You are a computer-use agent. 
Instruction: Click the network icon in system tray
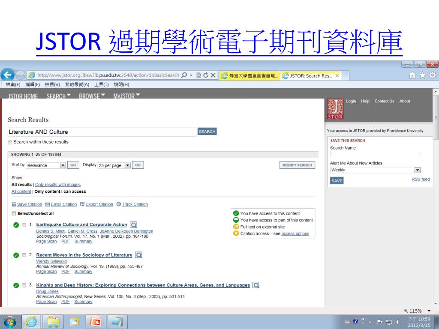click(389, 322)
